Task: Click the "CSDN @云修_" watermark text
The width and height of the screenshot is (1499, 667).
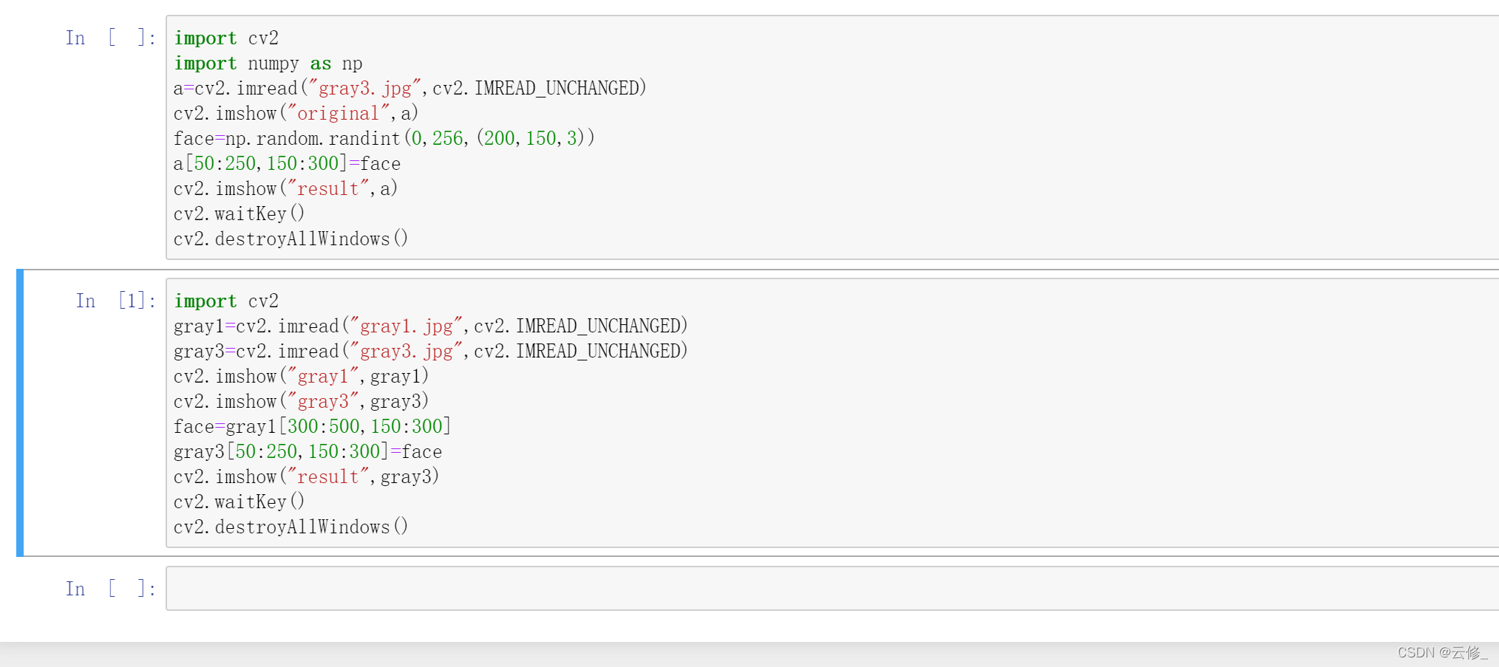Action: coord(1442,653)
